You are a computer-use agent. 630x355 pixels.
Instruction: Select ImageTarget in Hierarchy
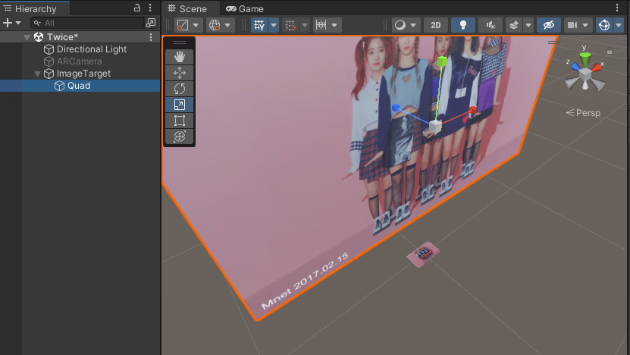point(83,74)
